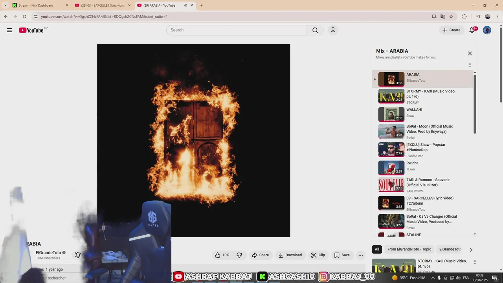Show hidden system tray icons chevron

433,278
